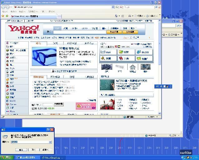Click the IE Forward navigation arrow

point(7,7)
